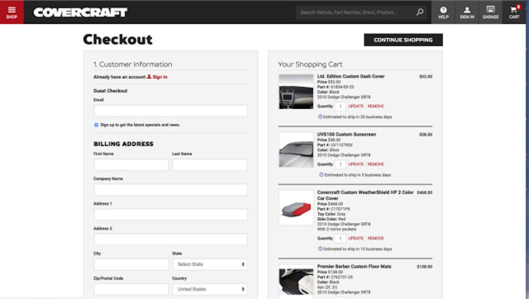
Task: Open the Select State dropdown
Action: tap(210, 264)
